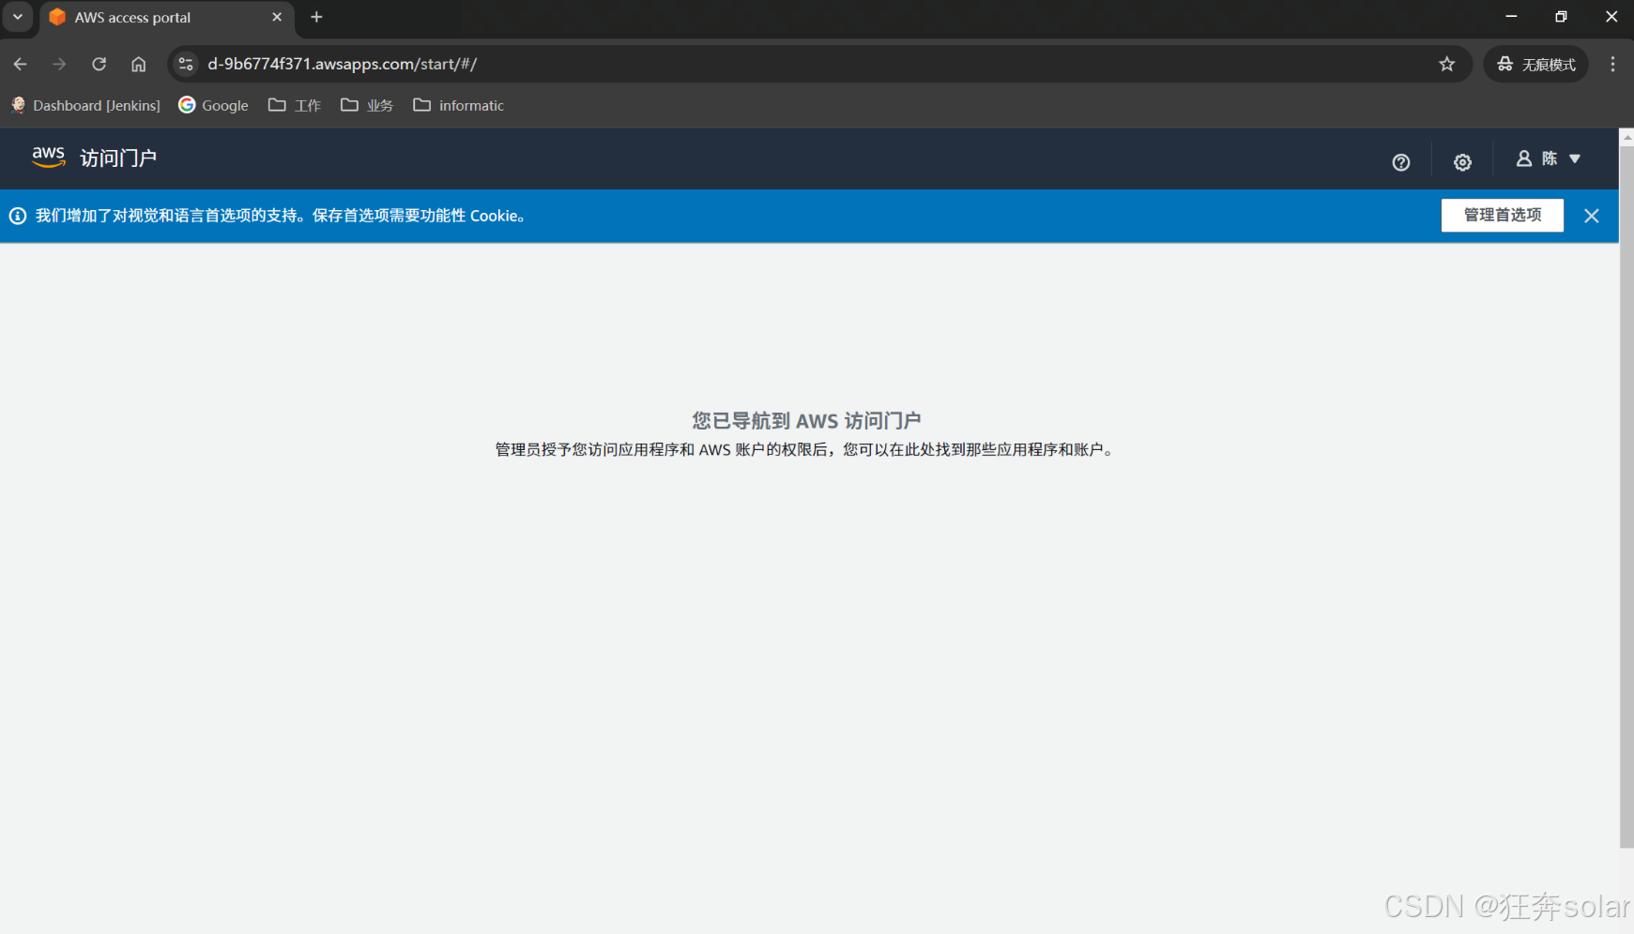The width and height of the screenshot is (1634, 934).
Task: Click the info icon in the blue banner
Action: coord(18,216)
